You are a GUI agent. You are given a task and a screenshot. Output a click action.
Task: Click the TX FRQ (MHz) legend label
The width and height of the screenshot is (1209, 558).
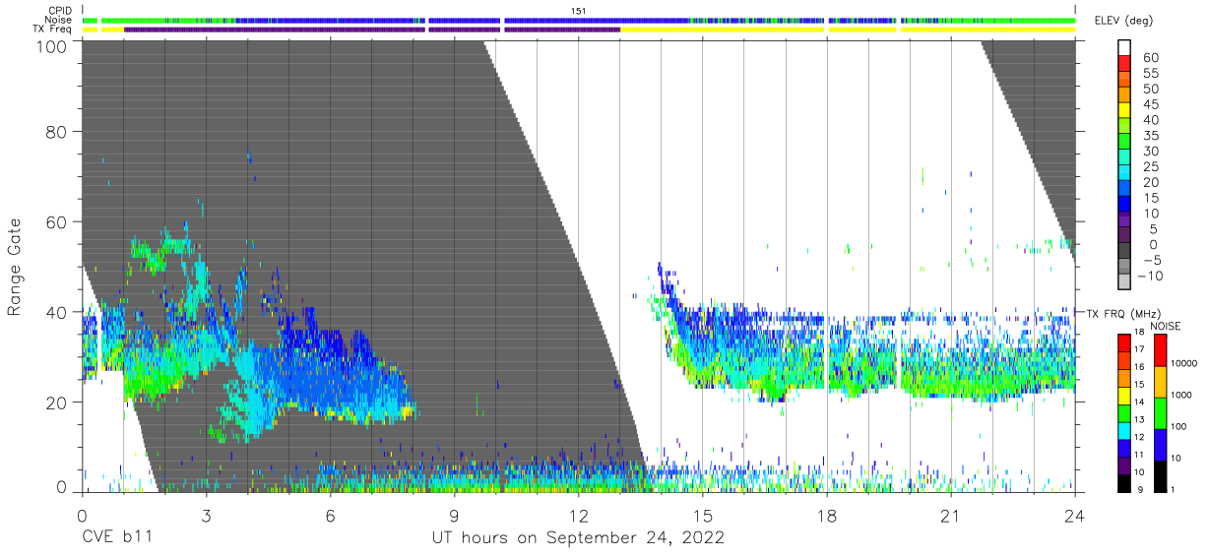(1123, 314)
